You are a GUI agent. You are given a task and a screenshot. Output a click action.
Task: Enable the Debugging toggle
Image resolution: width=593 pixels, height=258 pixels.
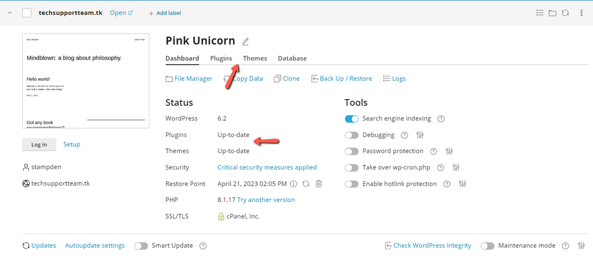(x=352, y=135)
